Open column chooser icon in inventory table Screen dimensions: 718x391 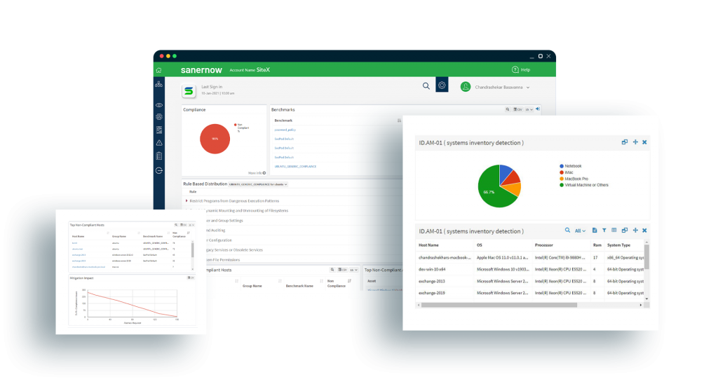(614, 231)
